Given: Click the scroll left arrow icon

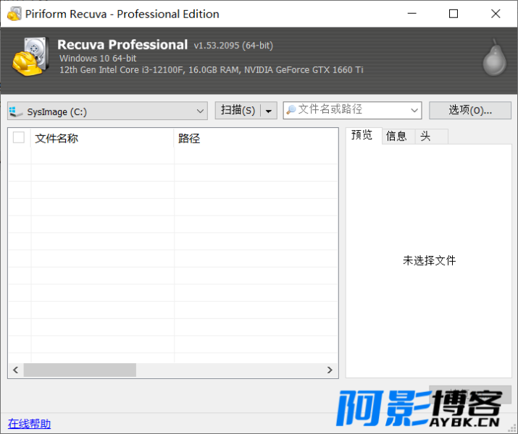Looking at the screenshot, I should pos(15,370).
